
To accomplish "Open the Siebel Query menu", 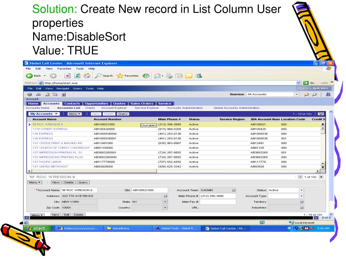I will pos(77,88).
